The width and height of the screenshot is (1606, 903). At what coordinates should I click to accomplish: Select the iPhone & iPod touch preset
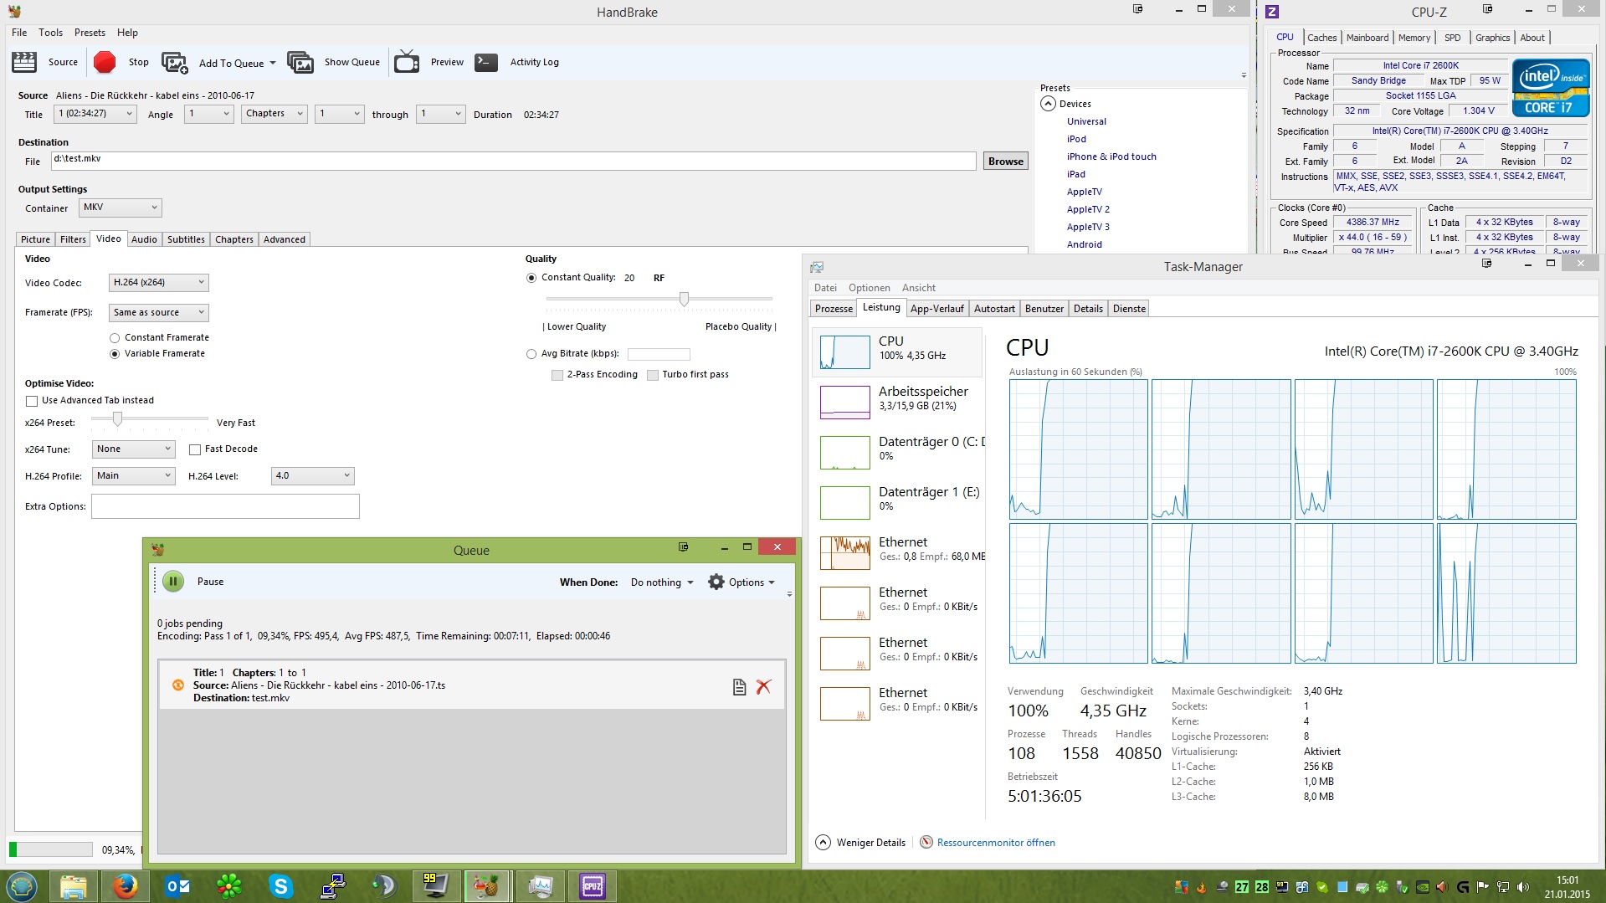[x=1111, y=156]
